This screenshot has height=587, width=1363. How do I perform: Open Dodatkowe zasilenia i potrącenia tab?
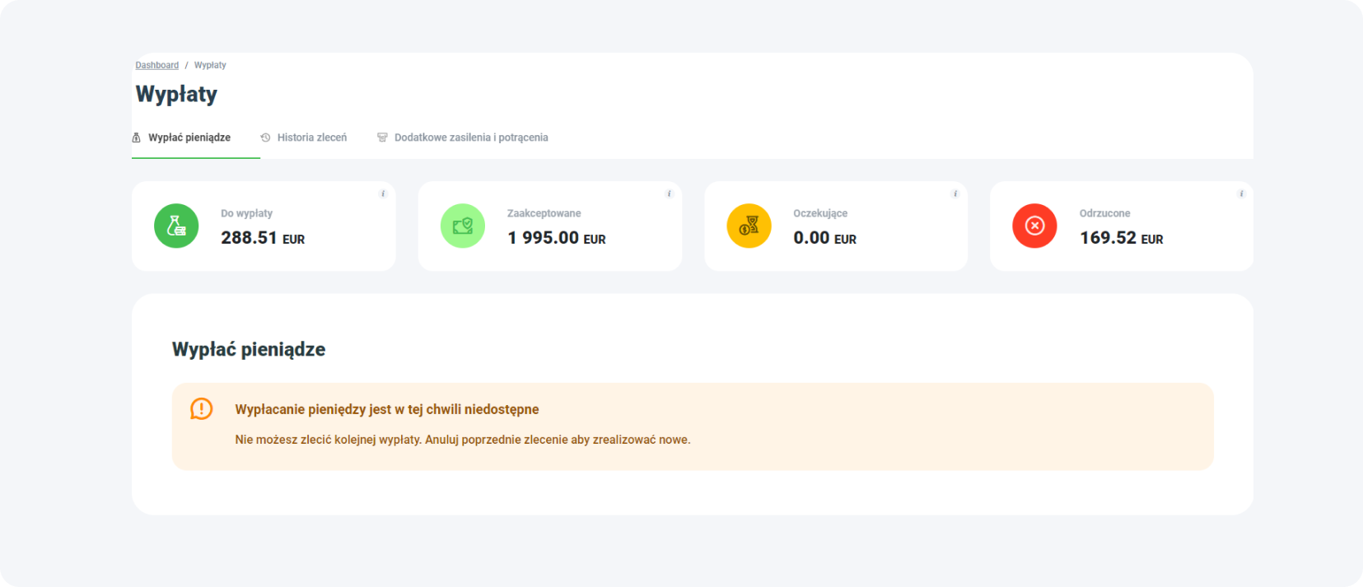tap(470, 137)
